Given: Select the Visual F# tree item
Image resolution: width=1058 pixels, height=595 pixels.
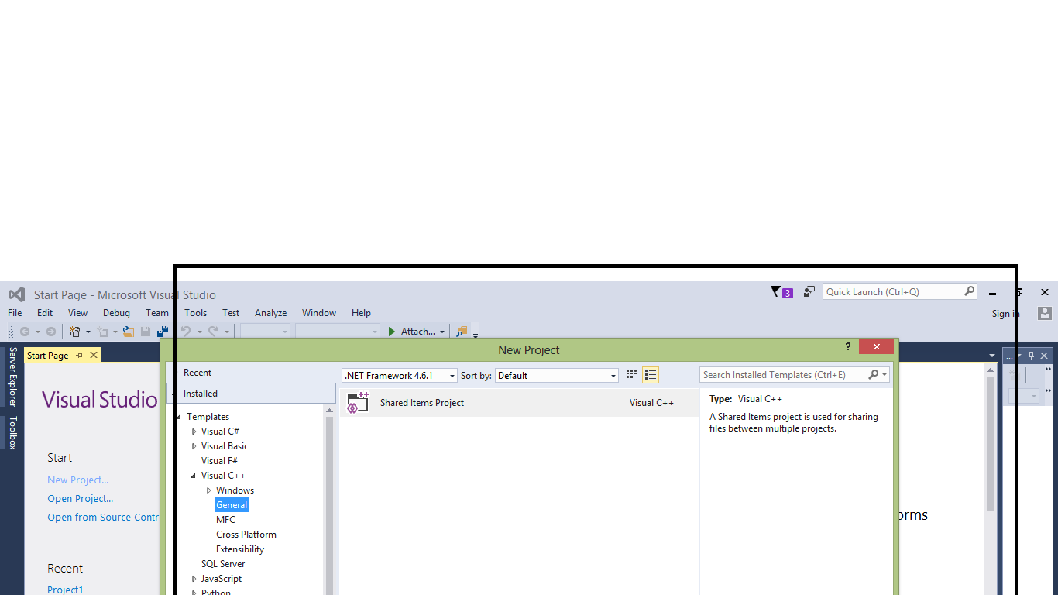Looking at the screenshot, I should coord(219,461).
